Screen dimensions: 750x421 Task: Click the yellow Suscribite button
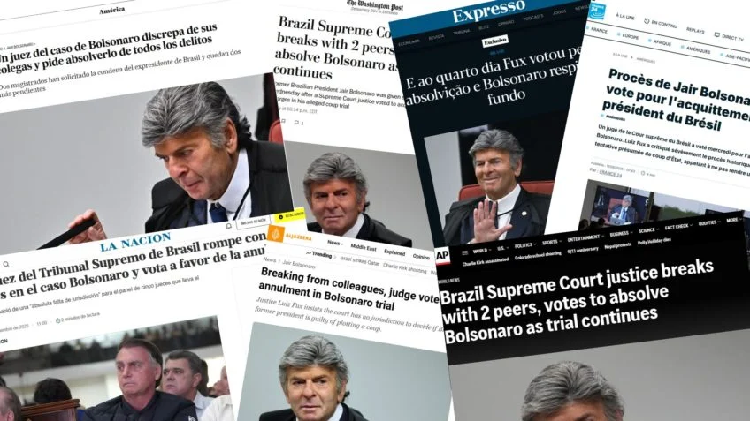pos(290,215)
